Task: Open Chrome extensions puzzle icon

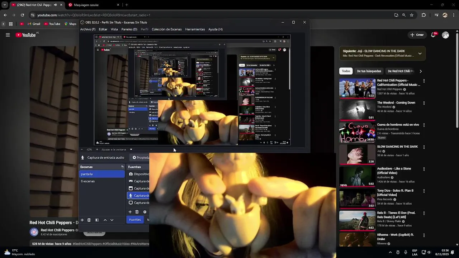Action: (x=423, y=15)
